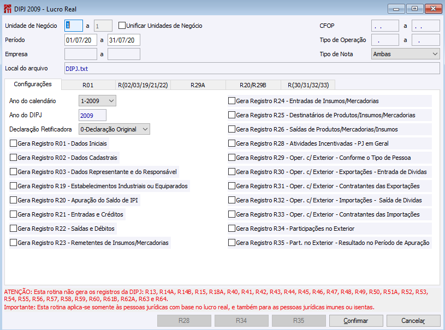This screenshot has height=330, width=445.
Task: Open the R01 tab
Action: click(x=88, y=85)
